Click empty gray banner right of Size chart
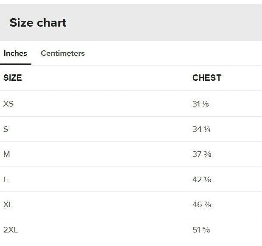The width and height of the screenshot is (262, 246). click(170, 23)
